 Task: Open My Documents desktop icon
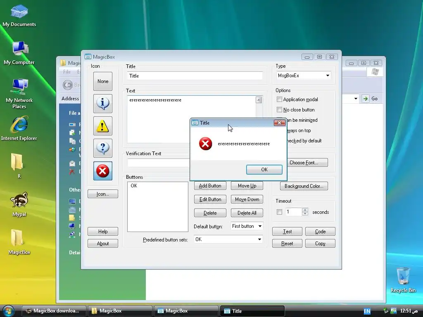(19, 15)
